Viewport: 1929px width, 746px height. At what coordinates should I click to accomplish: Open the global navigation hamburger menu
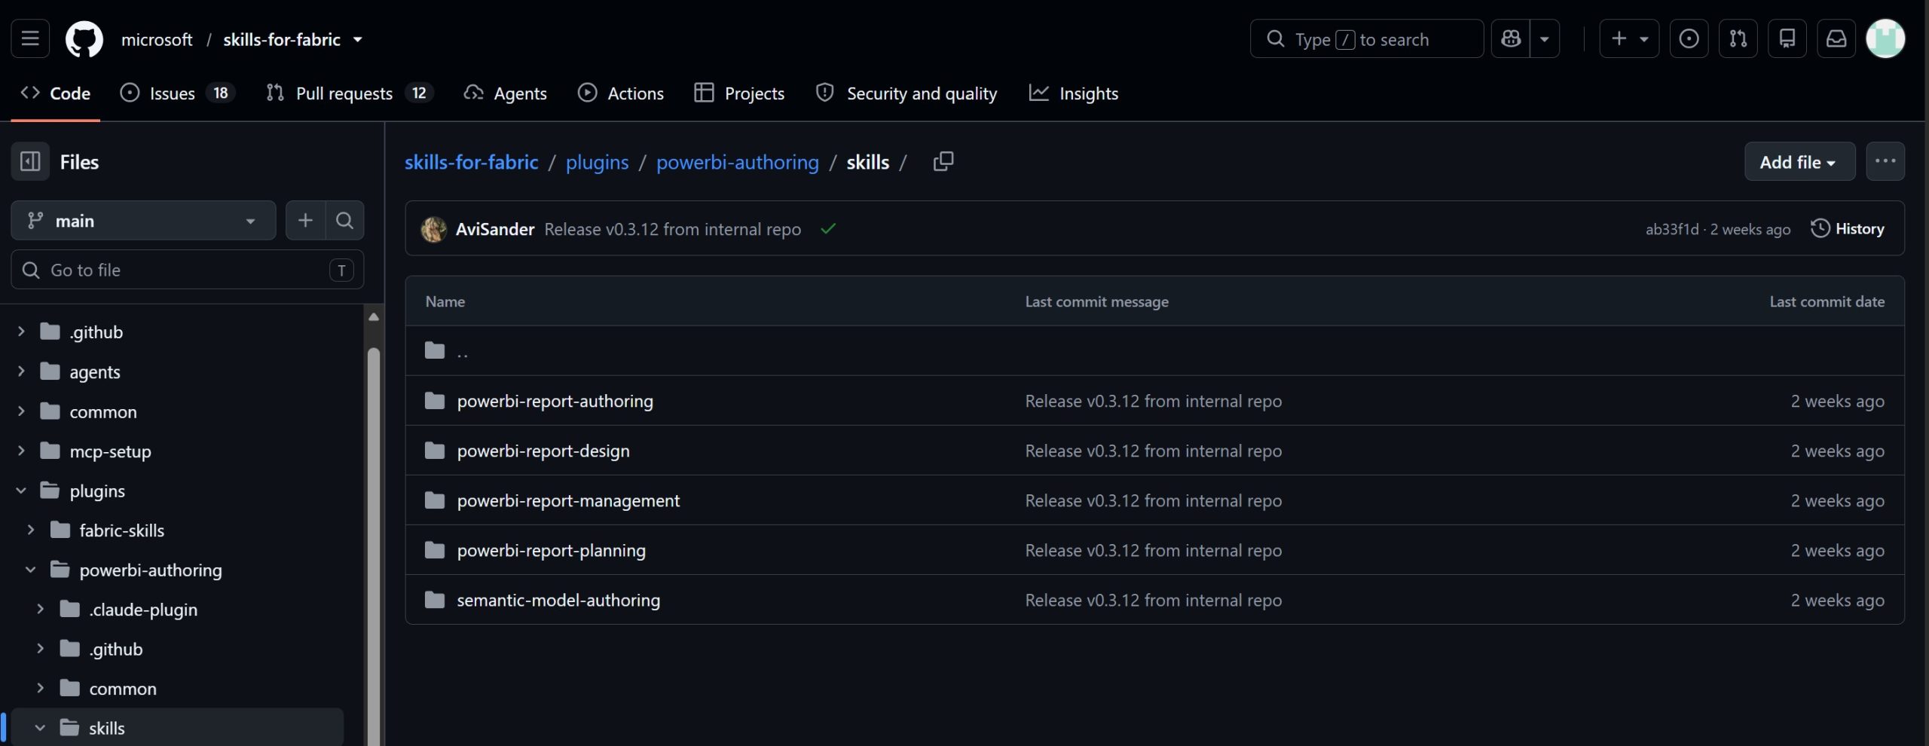30,38
